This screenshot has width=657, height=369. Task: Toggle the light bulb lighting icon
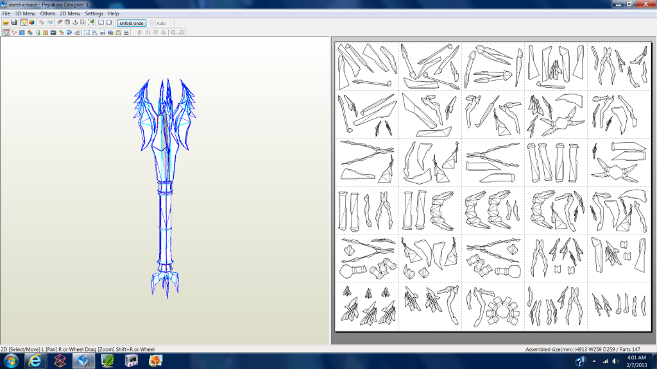click(24, 22)
